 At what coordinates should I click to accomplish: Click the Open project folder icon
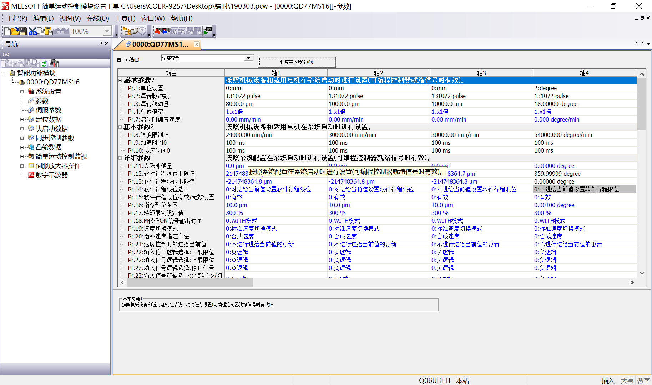(x=15, y=31)
